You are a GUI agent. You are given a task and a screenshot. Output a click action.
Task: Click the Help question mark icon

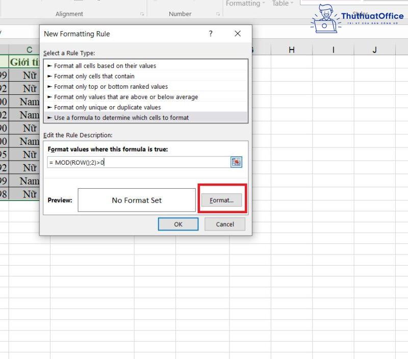(x=210, y=34)
